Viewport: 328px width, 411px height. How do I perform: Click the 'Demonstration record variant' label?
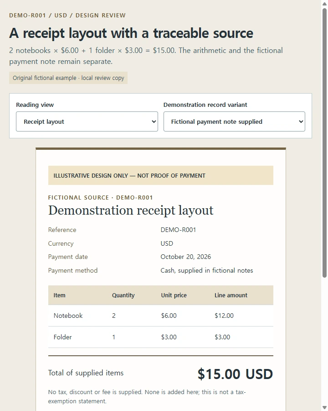tap(205, 105)
